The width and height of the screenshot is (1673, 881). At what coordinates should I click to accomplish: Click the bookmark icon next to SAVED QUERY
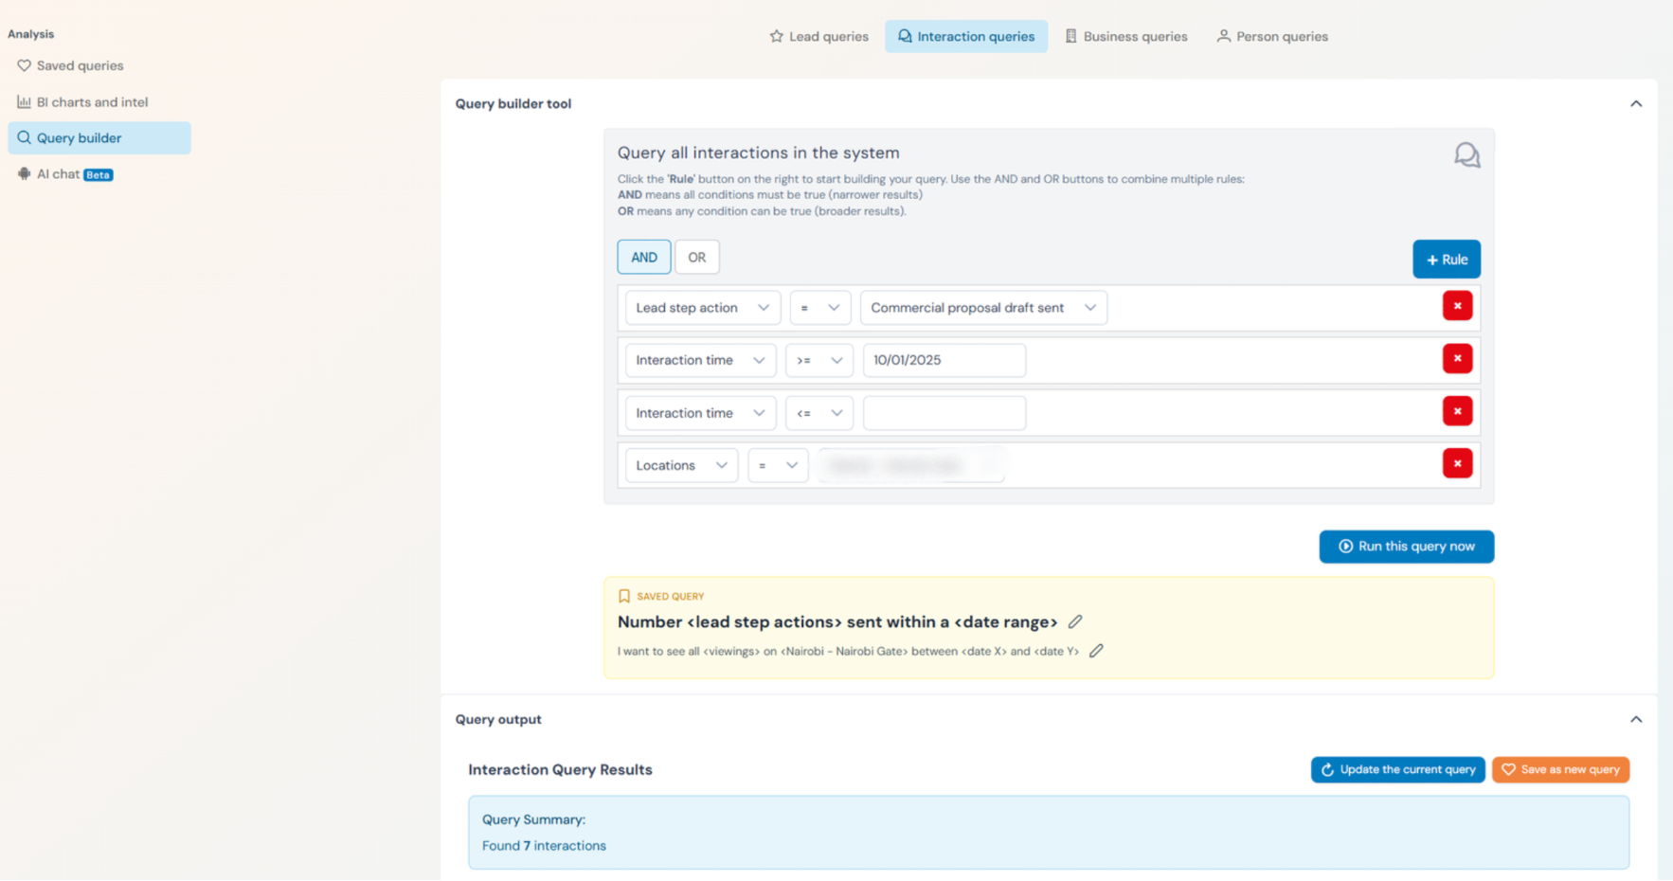pos(624,597)
